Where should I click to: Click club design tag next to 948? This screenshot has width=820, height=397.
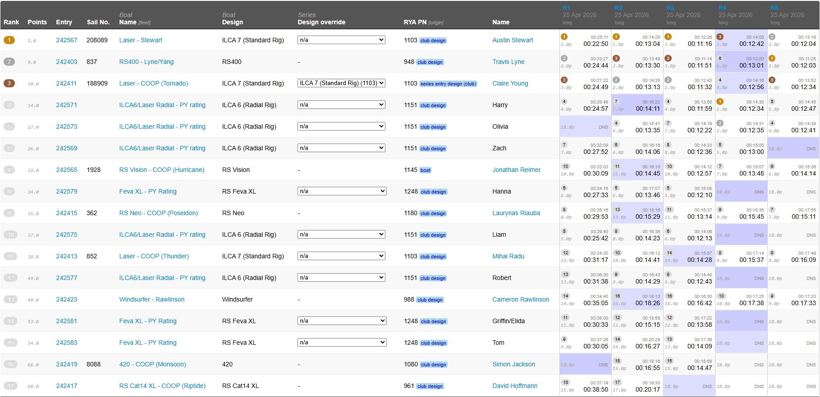430,62
